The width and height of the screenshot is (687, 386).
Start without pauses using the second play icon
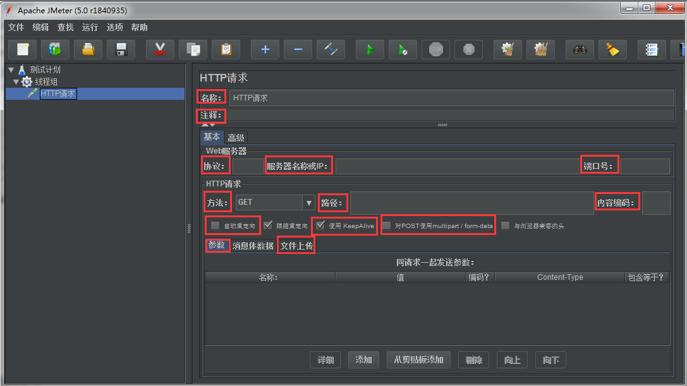403,49
